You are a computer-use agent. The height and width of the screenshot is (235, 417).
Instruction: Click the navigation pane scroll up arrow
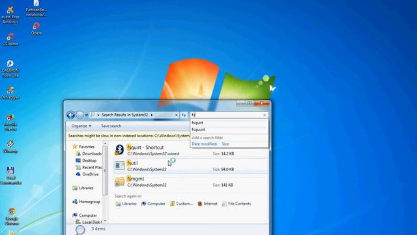[106, 144]
